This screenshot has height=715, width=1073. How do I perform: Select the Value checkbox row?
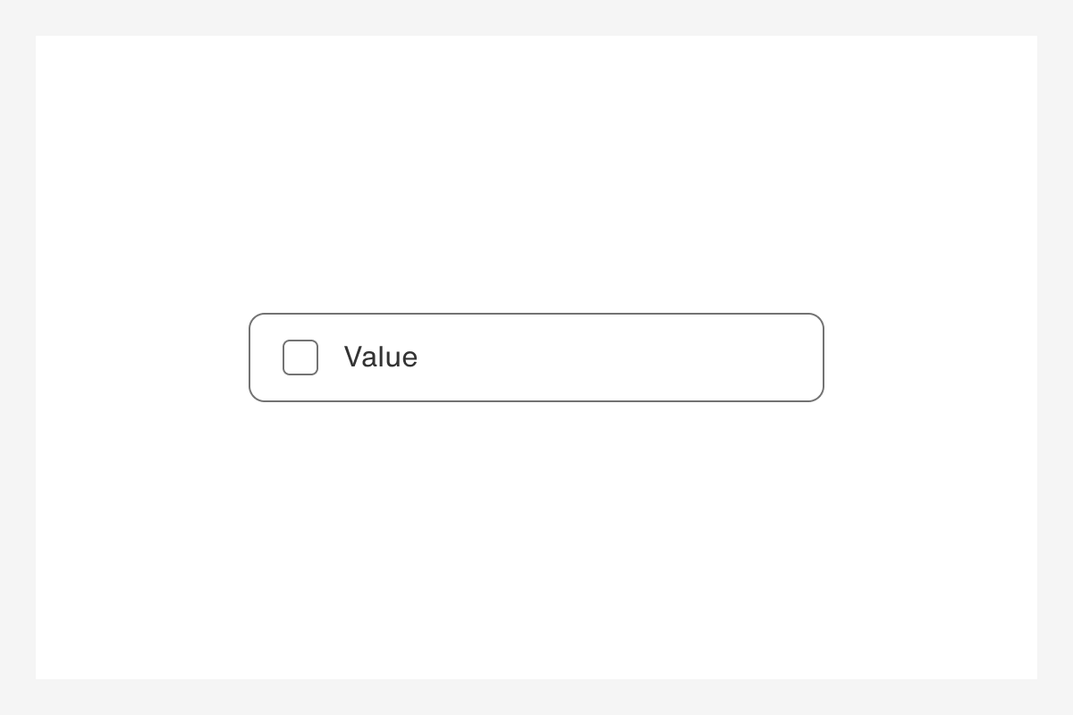536,357
